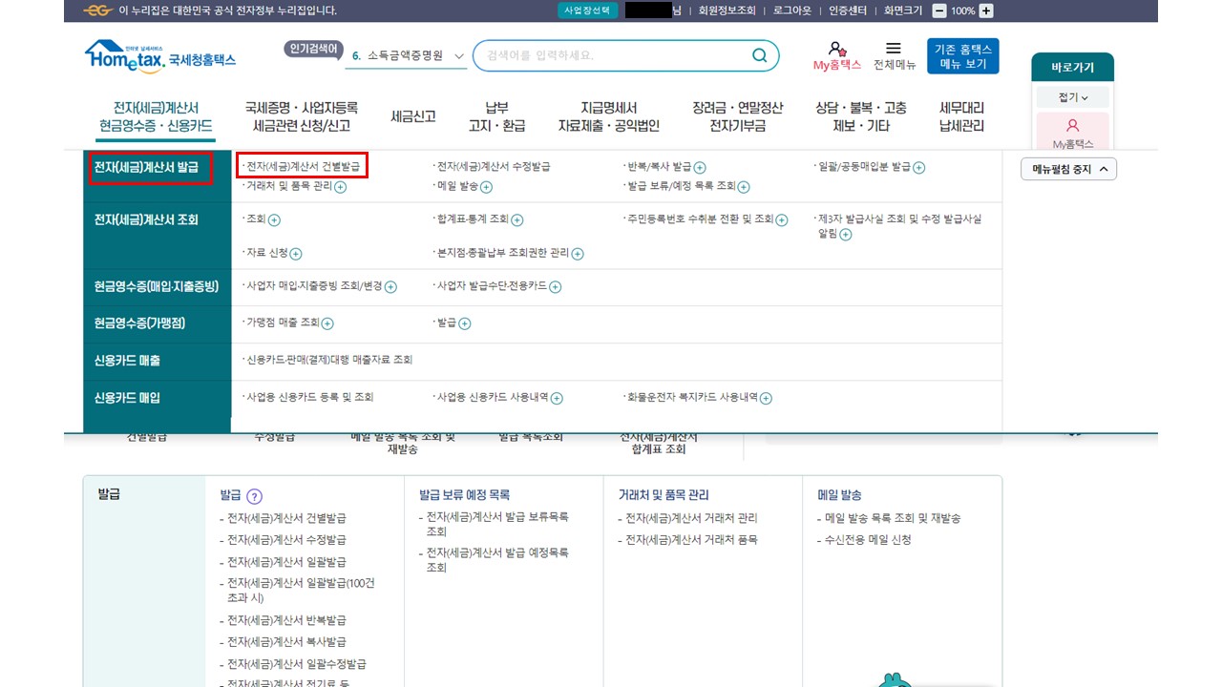The width and height of the screenshot is (1222, 687).
Task: Click 전자(세금)계산서 수정발급 in dropdown menu
Action: pyautogui.click(x=493, y=167)
